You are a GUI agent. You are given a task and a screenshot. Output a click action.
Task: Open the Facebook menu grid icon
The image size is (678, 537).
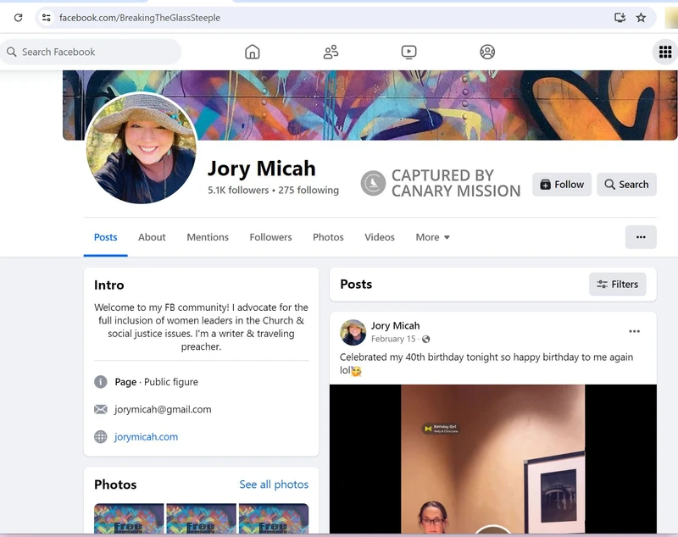coord(665,52)
